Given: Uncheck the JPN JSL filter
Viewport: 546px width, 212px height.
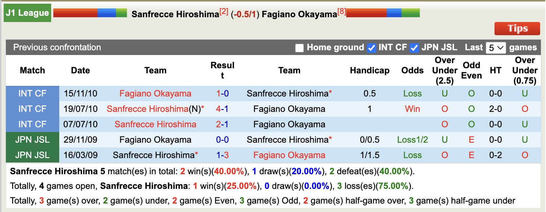Looking at the screenshot, I should (414, 48).
